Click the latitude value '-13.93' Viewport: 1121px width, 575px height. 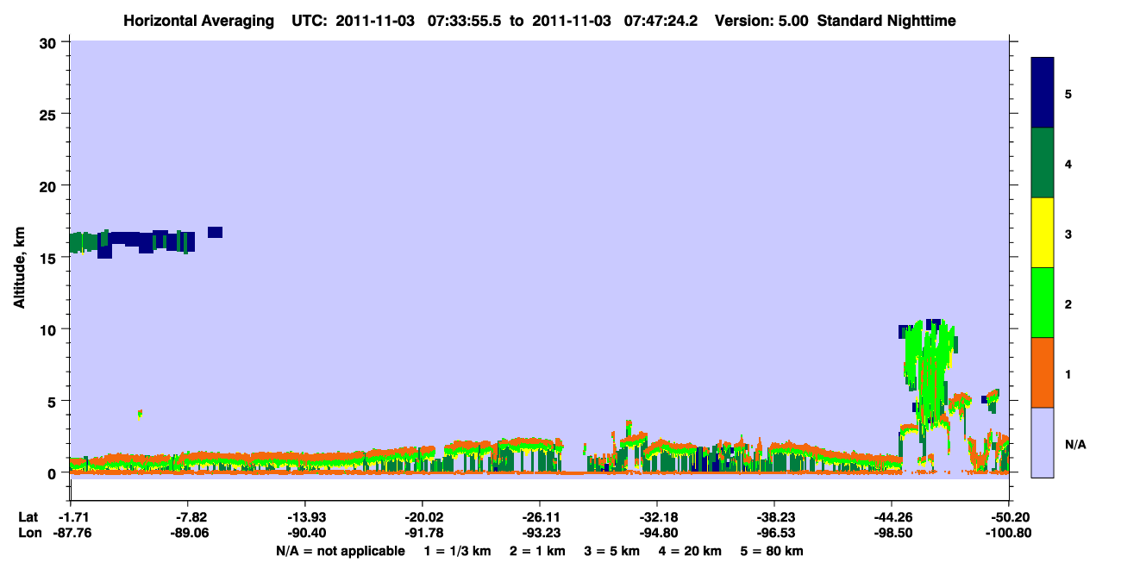(304, 517)
